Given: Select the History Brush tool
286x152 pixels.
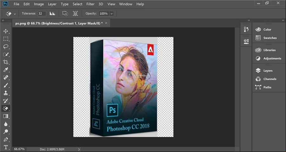Looking at the screenshot, I should tap(6, 101).
